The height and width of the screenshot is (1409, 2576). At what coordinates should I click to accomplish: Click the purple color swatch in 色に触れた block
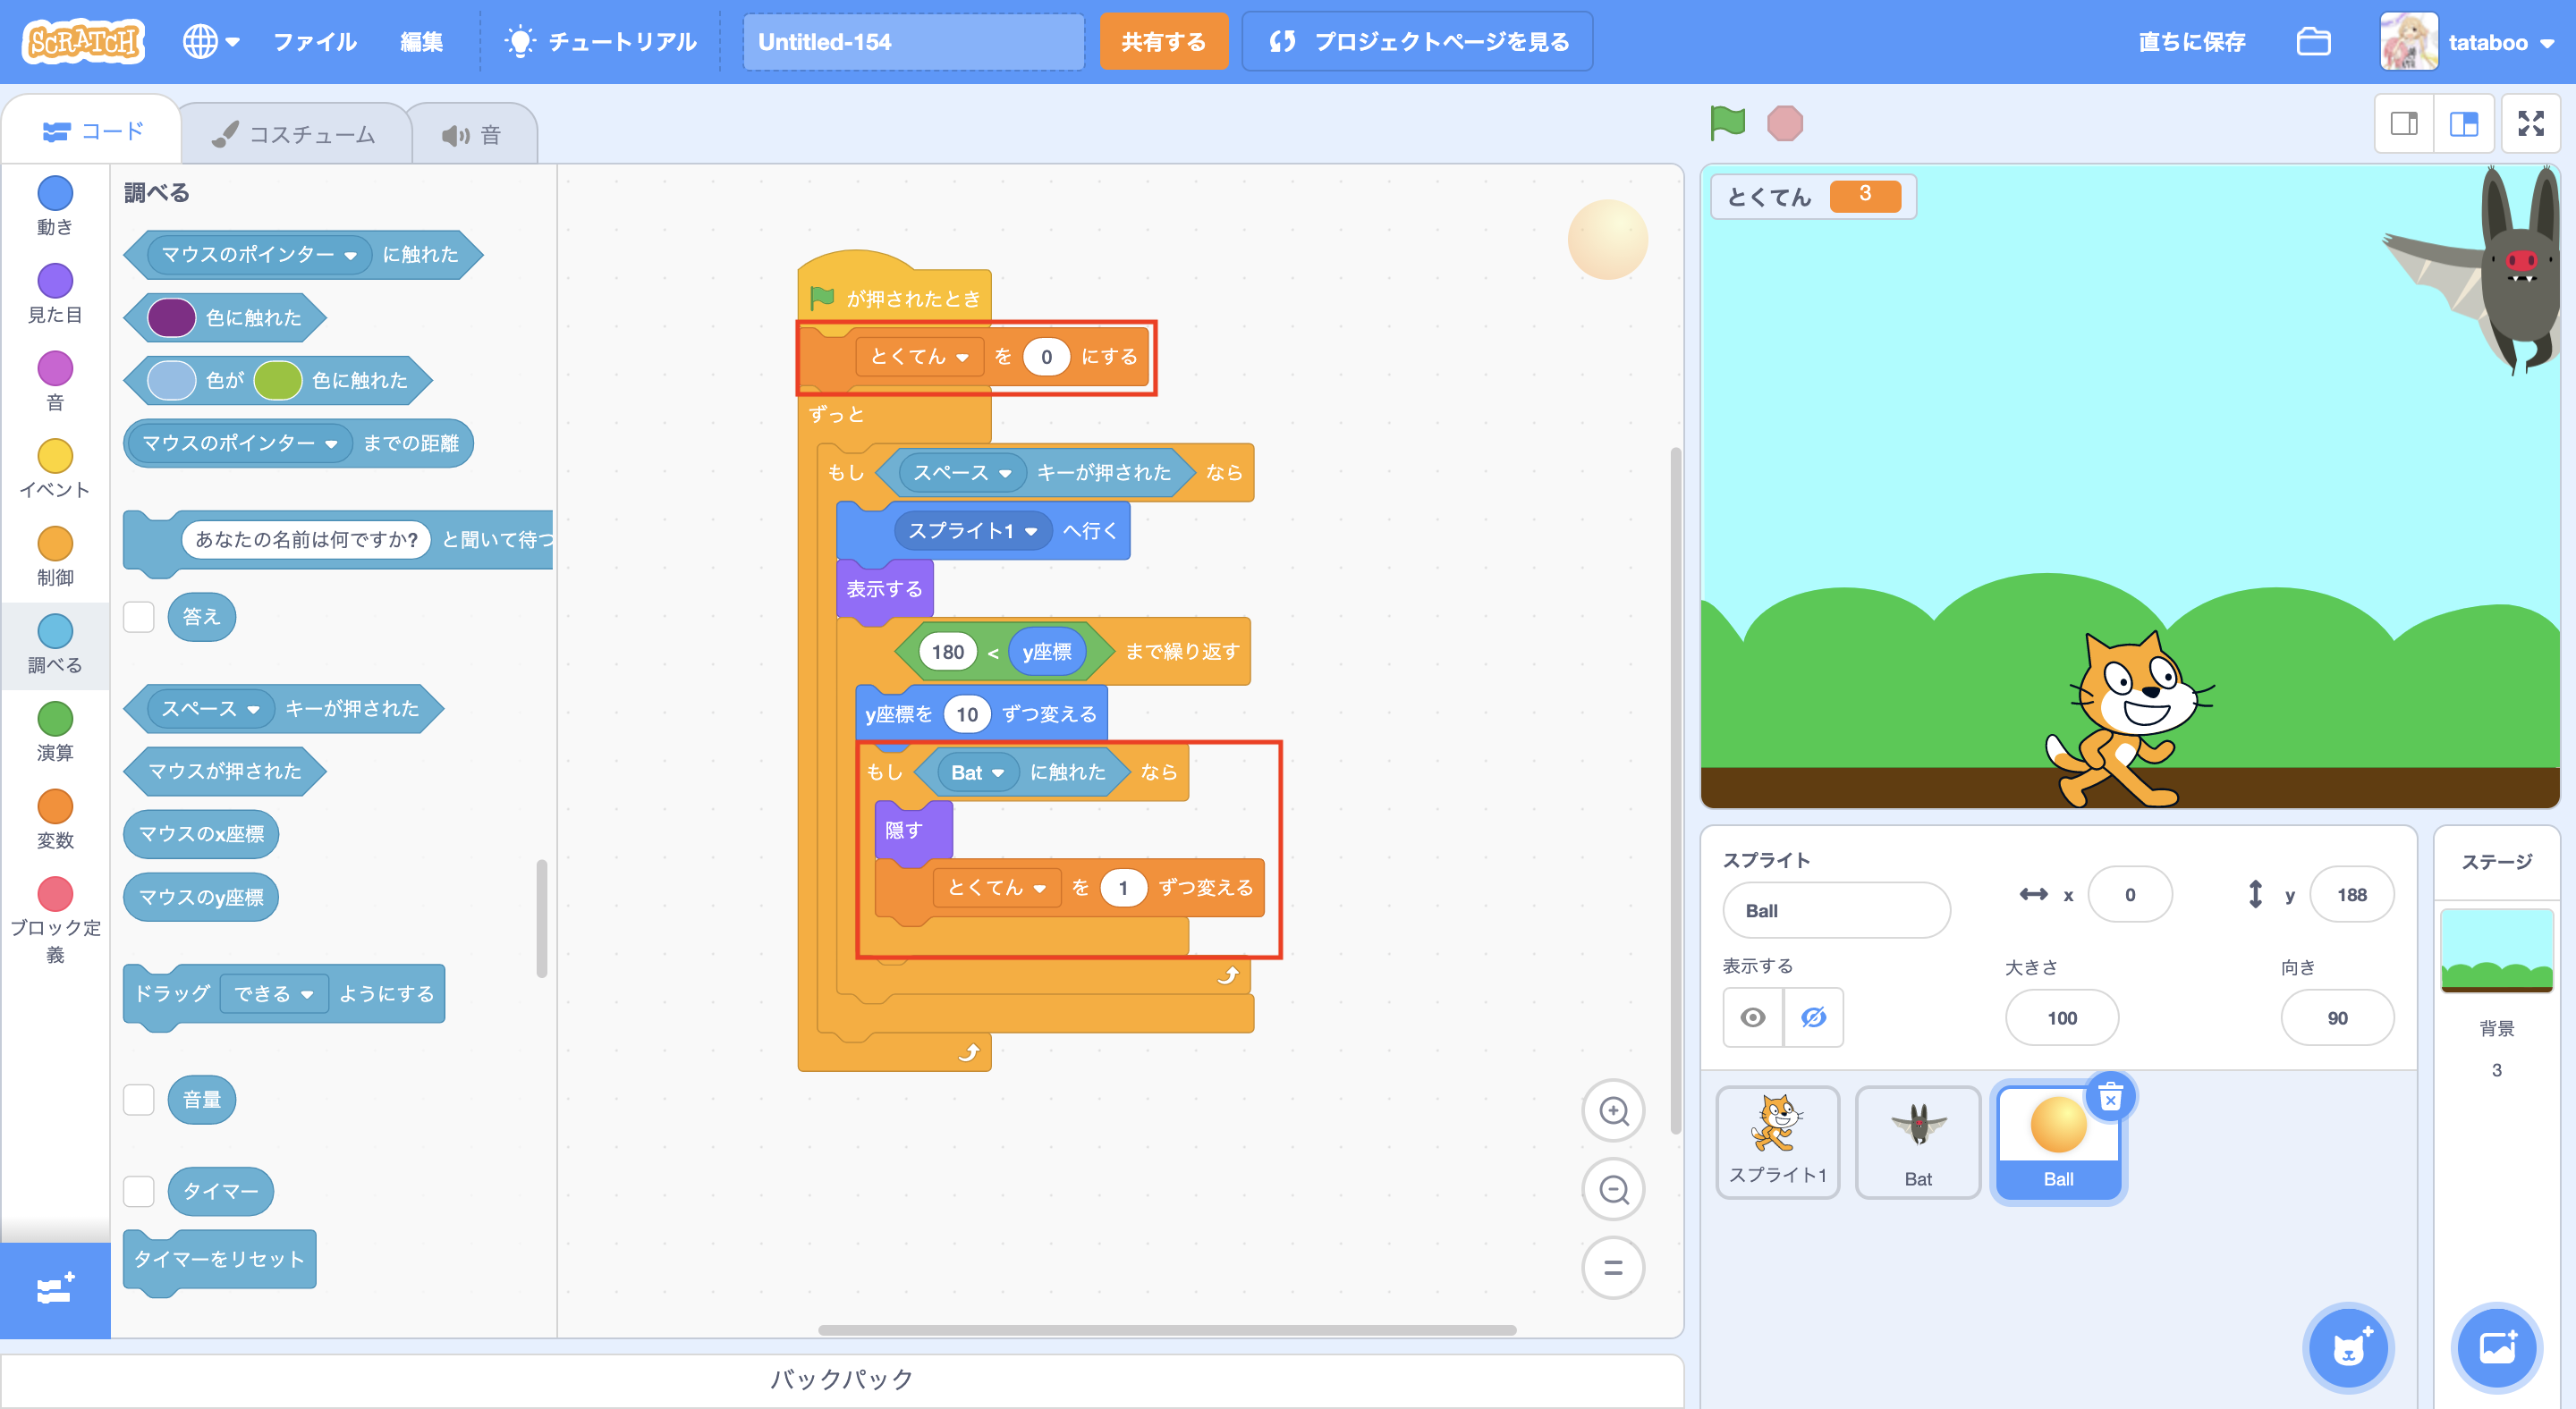(x=171, y=317)
